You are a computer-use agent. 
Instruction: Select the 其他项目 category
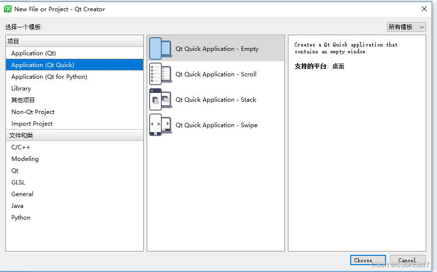click(x=75, y=100)
